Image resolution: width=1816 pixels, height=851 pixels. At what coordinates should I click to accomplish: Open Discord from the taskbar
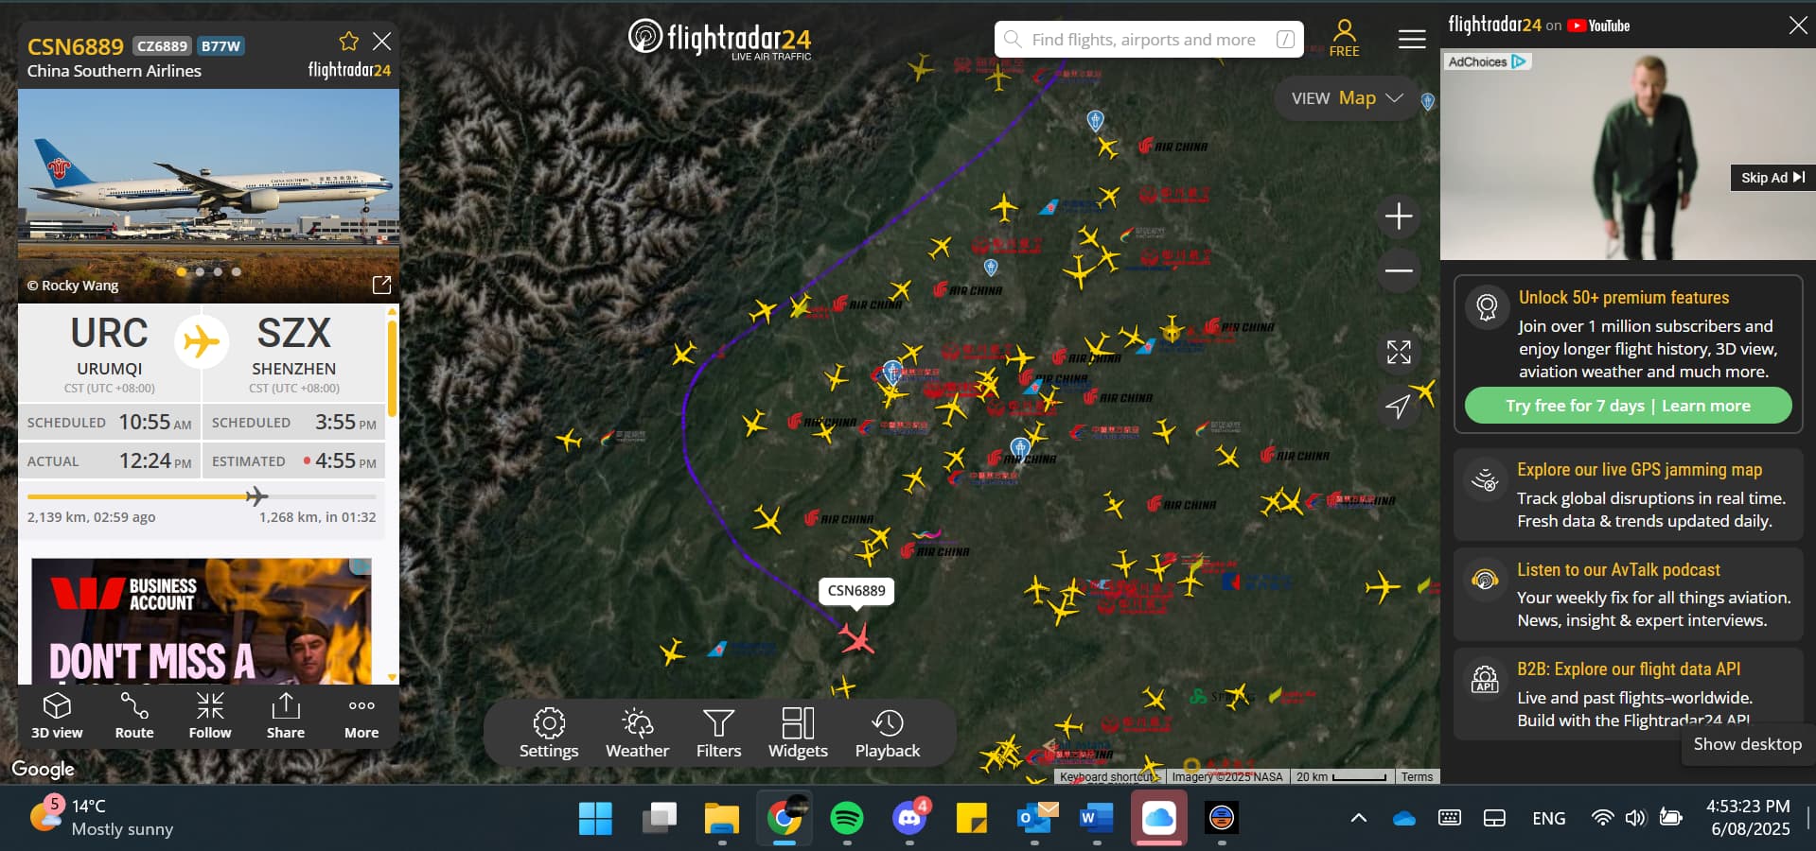(910, 818)
